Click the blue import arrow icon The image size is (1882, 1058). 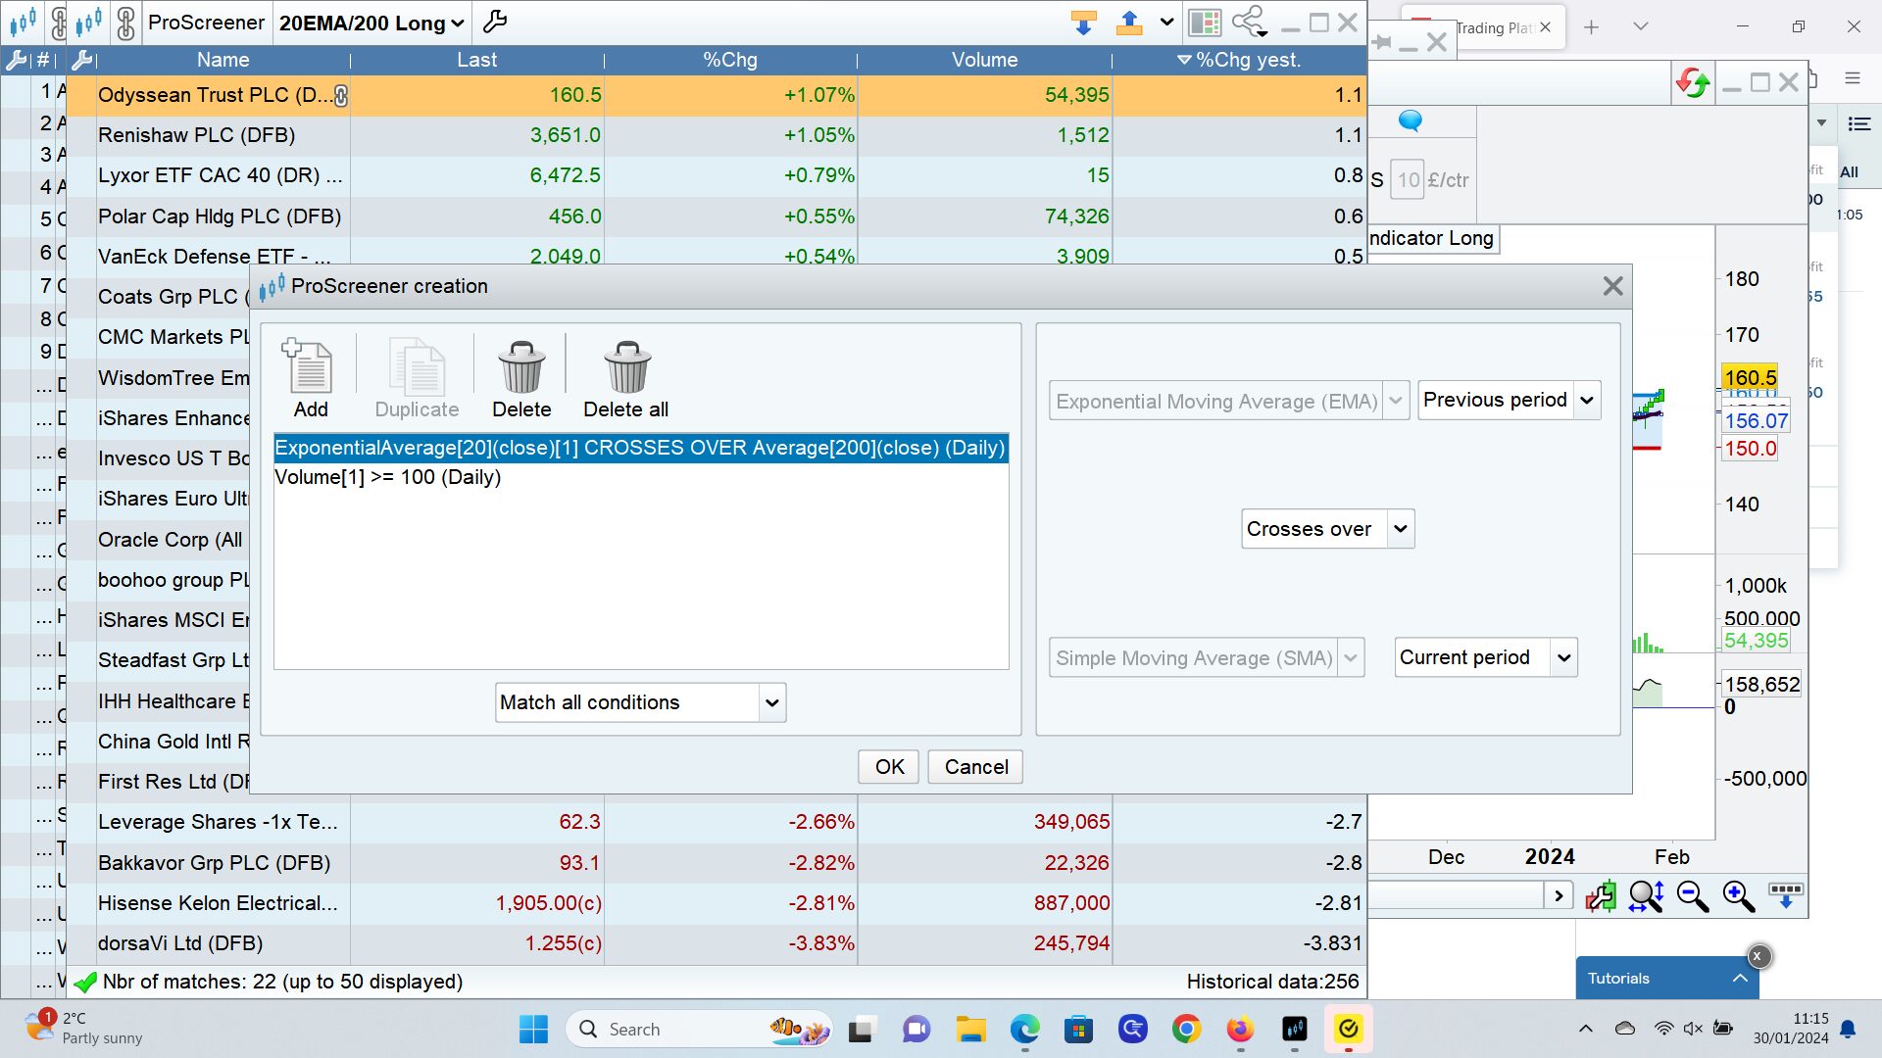coord(1083,23)
